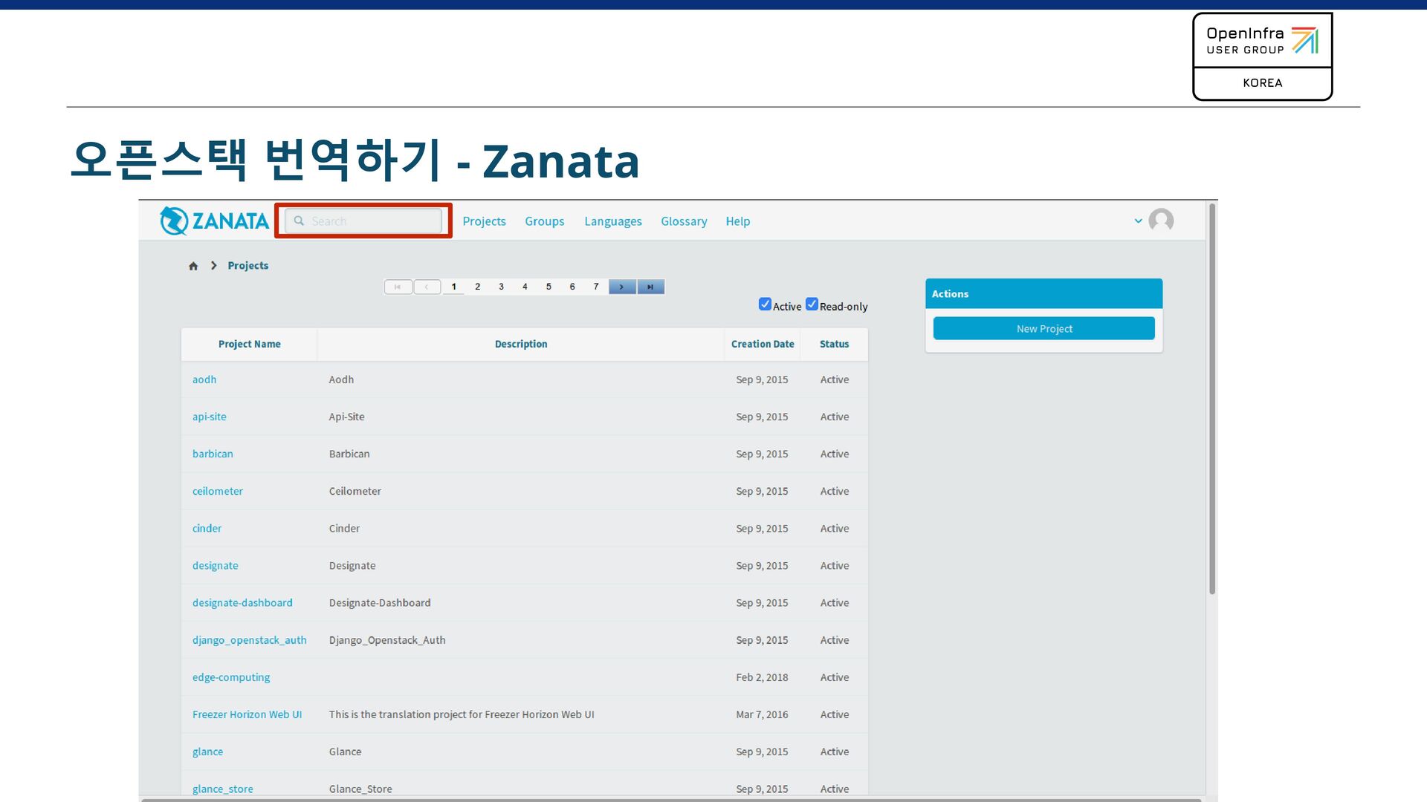1427x802 pixels.
Task: Click the Sep 9, 2015 date in cinder row
Action: (x=762, y=529)
